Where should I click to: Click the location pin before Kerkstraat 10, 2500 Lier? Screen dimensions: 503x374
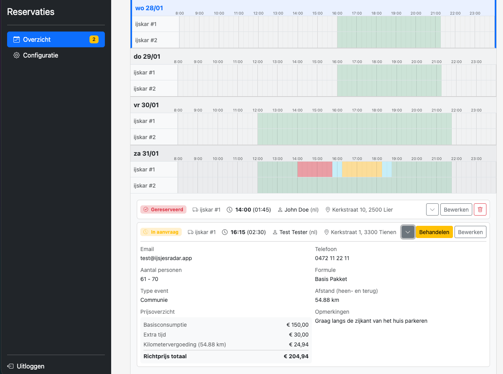(x=328, y=210)
